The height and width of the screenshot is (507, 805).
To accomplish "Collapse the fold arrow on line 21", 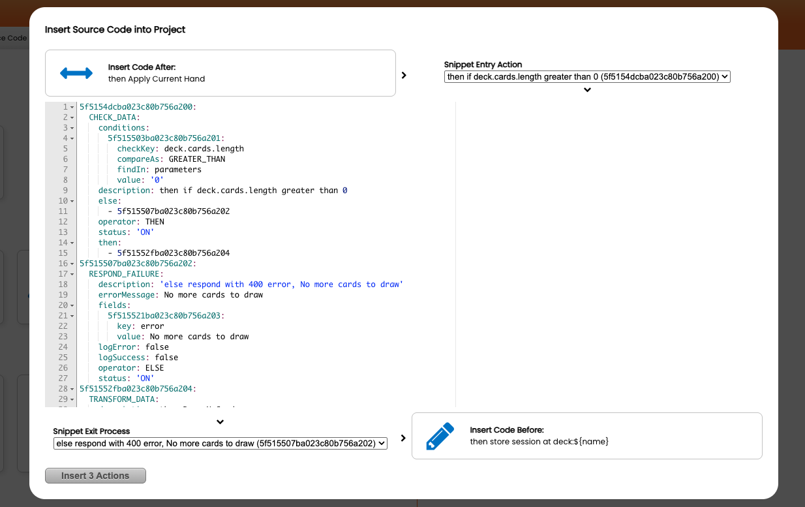I will coord(72,316).
